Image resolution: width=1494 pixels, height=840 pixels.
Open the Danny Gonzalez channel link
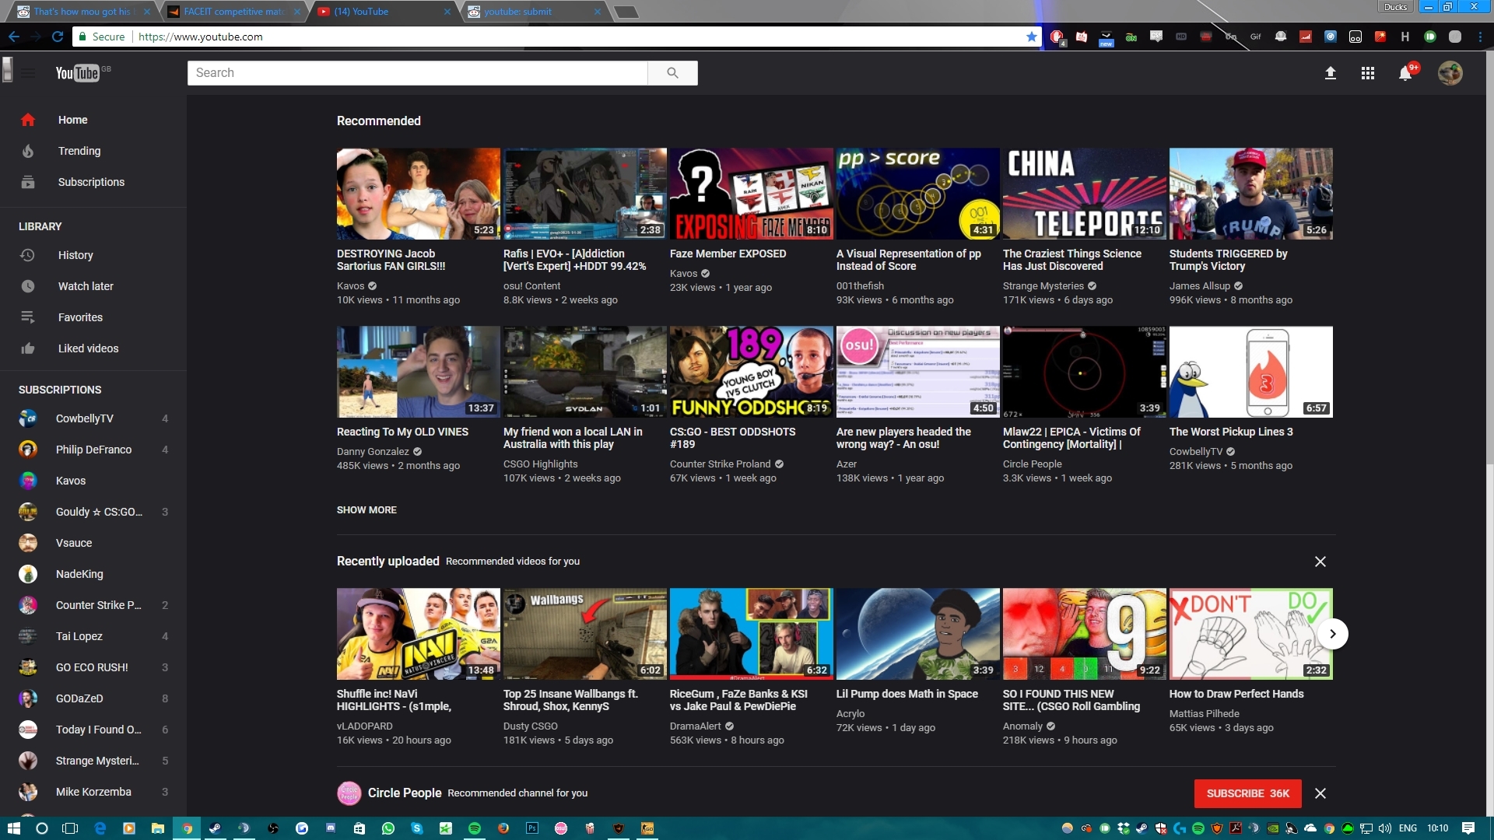(x=373, y=451)
